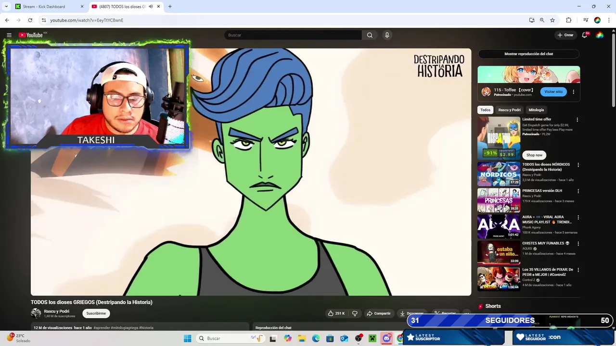The image size is (616, 346).
Task: Open options for 115 - Toffee ad
Action: pos(573,92)
